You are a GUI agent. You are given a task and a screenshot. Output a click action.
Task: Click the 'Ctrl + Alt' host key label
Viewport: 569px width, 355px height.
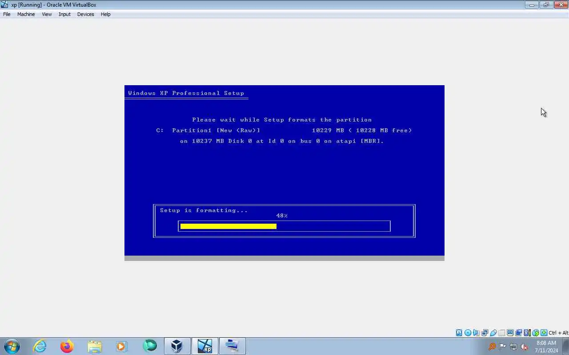point(558,333)
